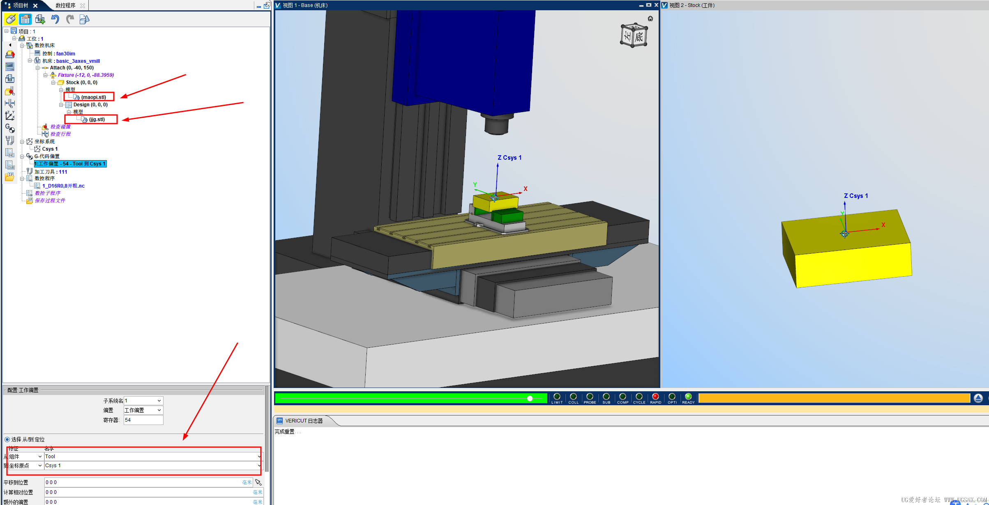Viewport: 989px width, 505px height.
Task: Toggle the CYCLE status indicator
Action: (x=639, y=398)
